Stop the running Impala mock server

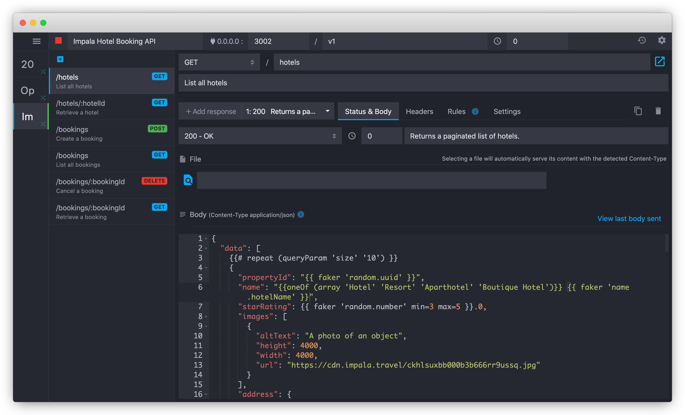(58, 41)
